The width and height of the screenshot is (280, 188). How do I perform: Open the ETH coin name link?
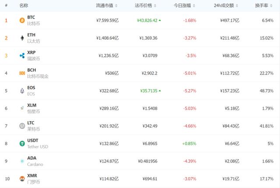31,35
